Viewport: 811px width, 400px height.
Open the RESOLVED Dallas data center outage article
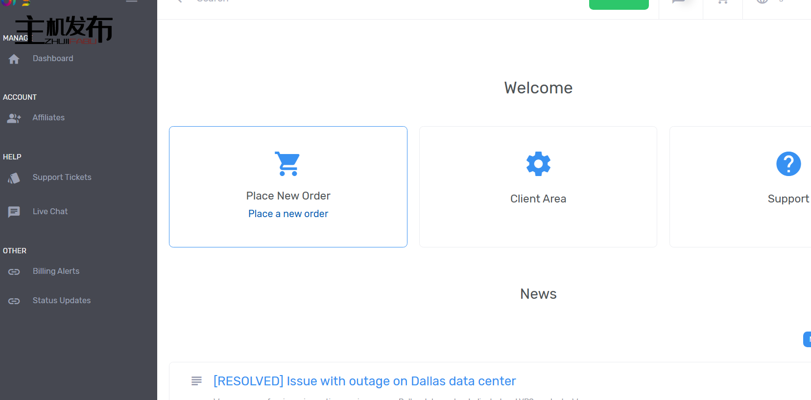click(364, 381)
